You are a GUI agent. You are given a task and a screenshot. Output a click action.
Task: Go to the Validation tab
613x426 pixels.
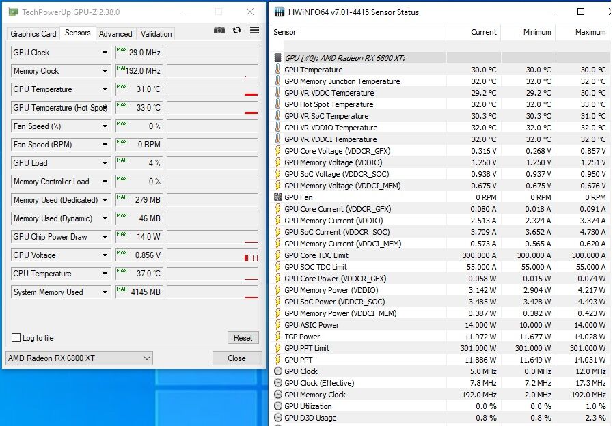tap(156, 34)
